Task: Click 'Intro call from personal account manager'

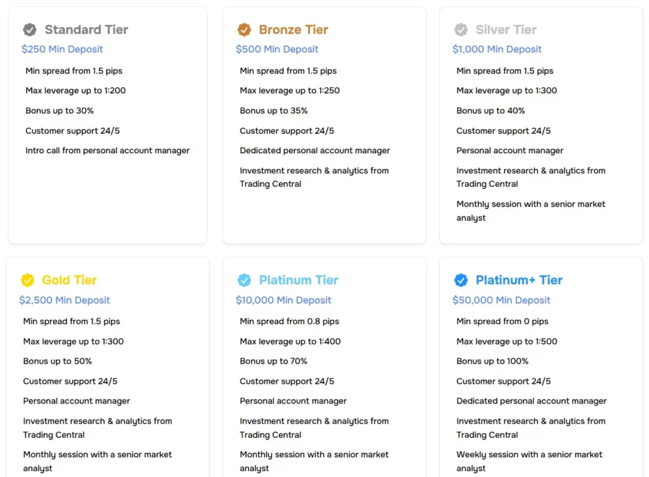Action: [x=107, y=151]
